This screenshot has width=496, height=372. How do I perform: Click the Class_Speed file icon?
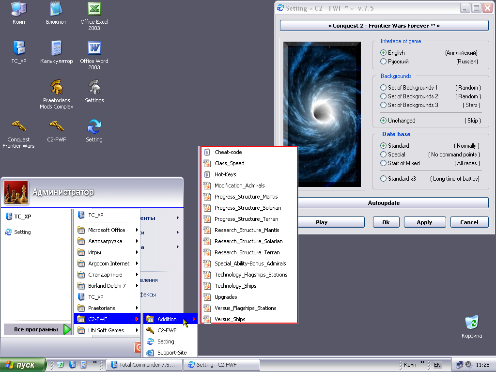click(207, 163)
